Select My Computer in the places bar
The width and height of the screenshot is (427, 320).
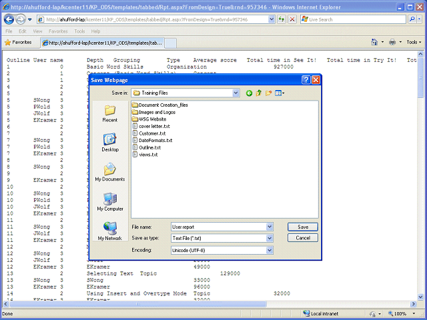pos(110,201)
